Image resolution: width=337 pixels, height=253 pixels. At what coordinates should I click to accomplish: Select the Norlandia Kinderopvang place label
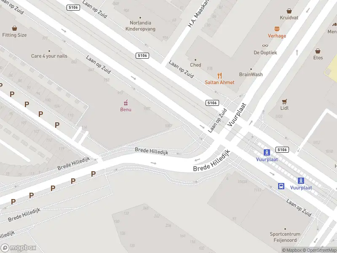click(140, 26)
